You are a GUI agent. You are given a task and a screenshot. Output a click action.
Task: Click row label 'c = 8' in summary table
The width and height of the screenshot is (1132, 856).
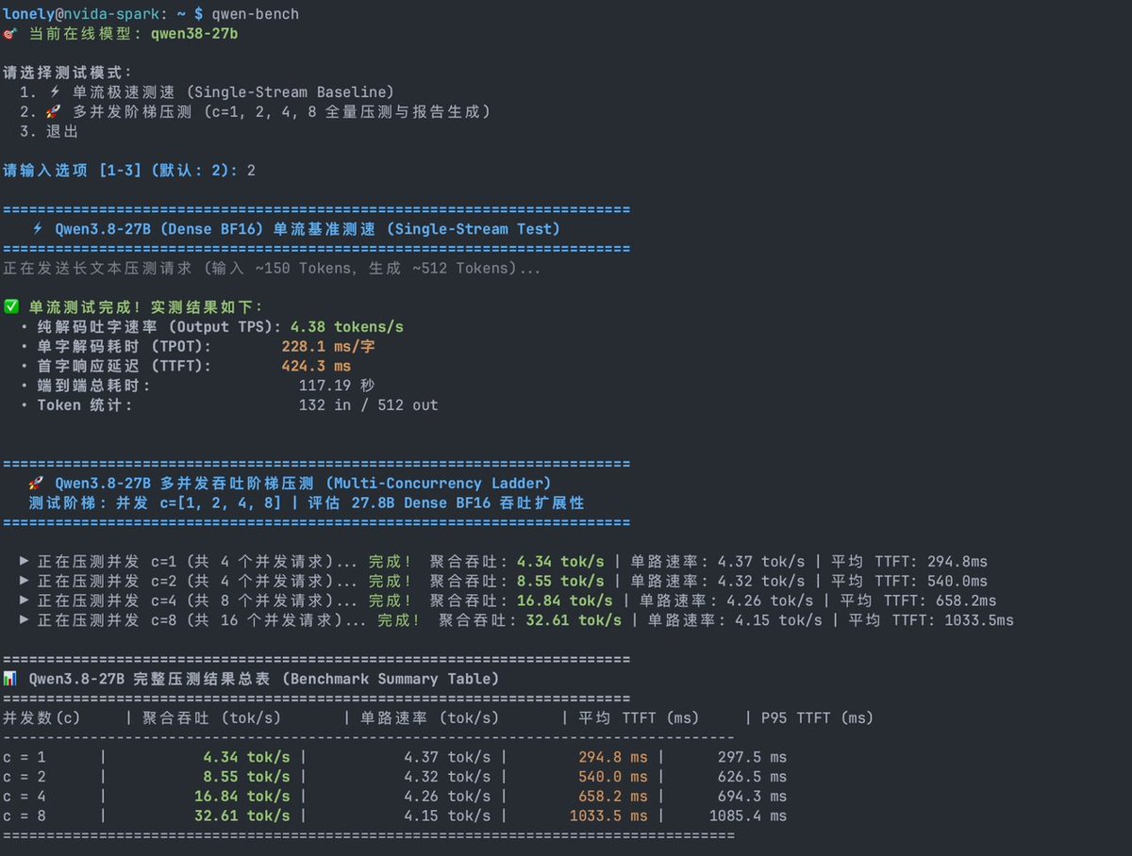click(x=25, y=815)
